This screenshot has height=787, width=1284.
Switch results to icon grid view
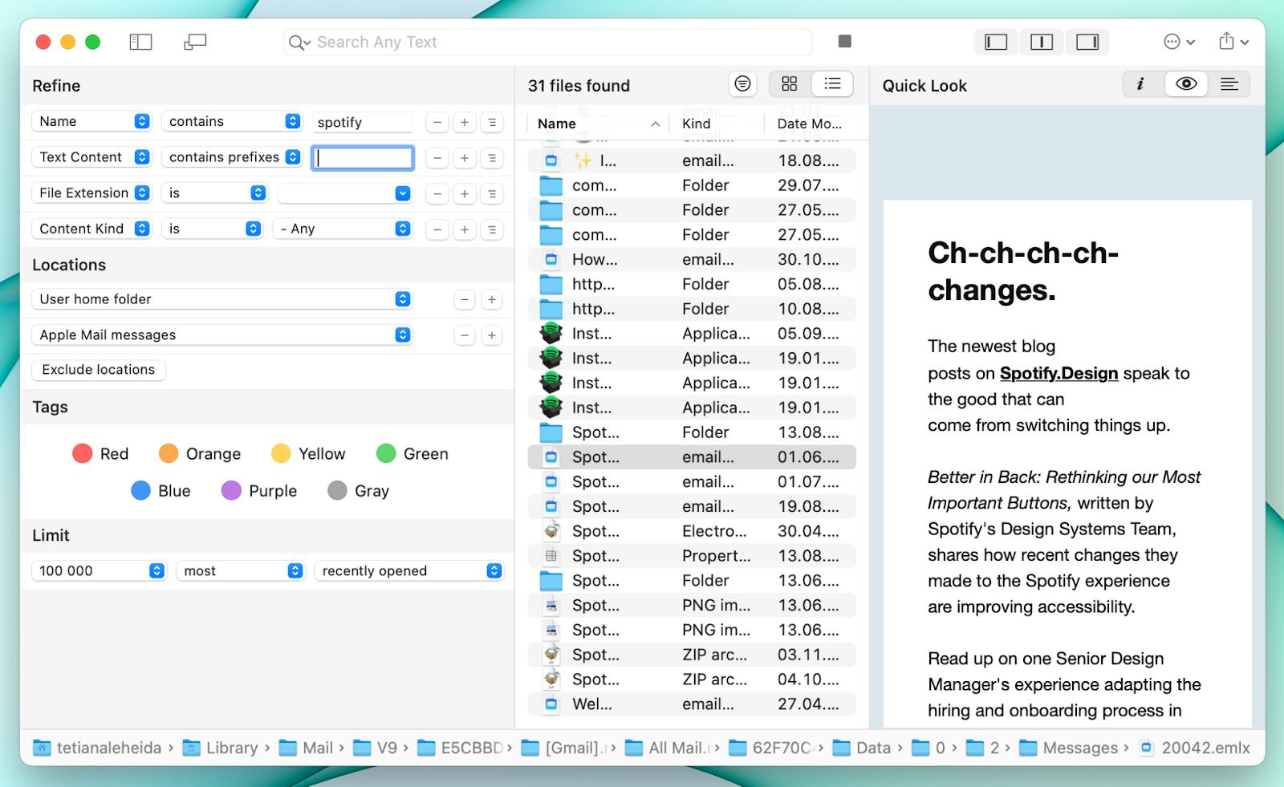tap(790, 83)
